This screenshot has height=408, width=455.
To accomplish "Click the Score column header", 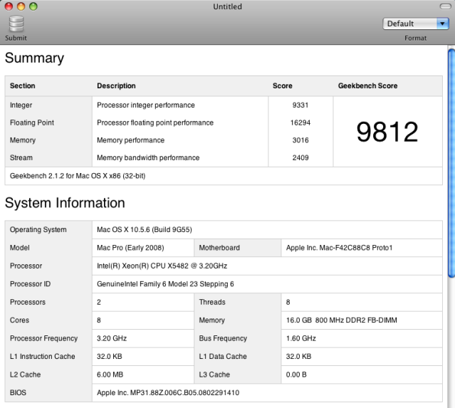I will coord(283,86).
